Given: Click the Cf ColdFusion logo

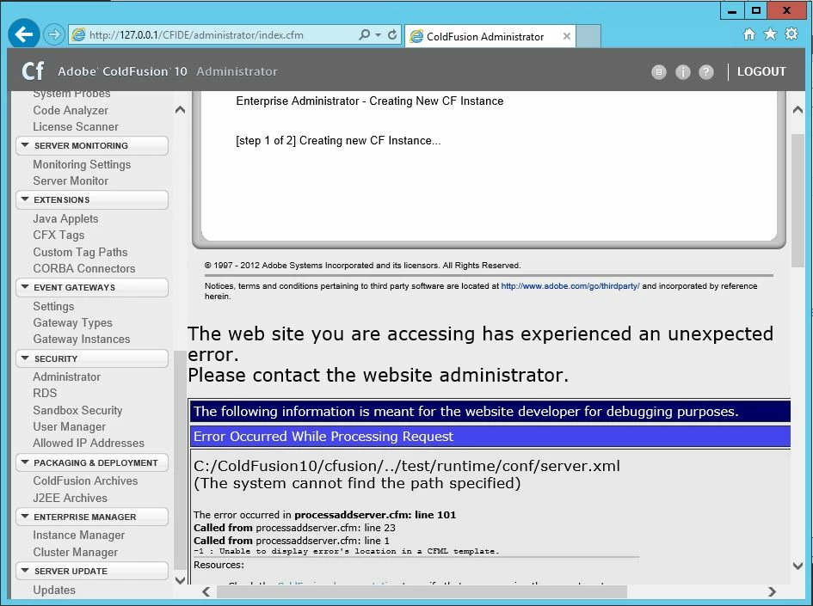Looking at the screenshot, I should (x=33, y=71).
